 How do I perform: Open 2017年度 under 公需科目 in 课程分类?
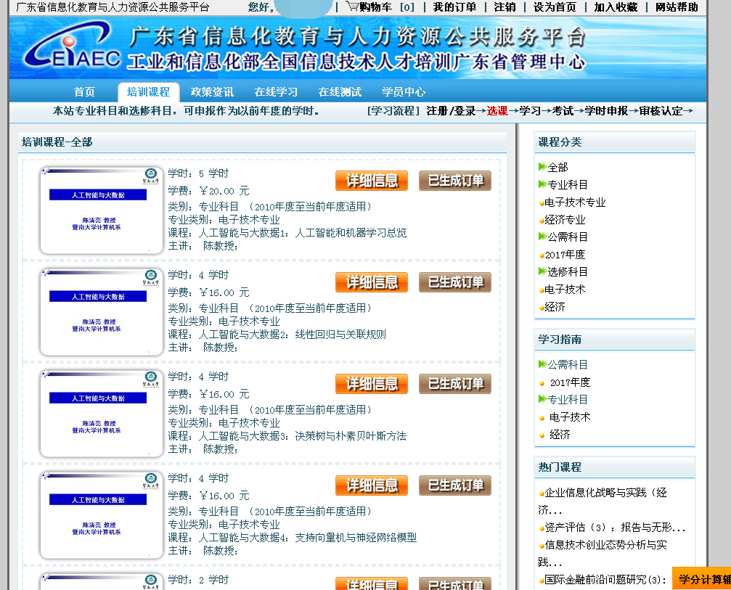[x=565, y=255]
